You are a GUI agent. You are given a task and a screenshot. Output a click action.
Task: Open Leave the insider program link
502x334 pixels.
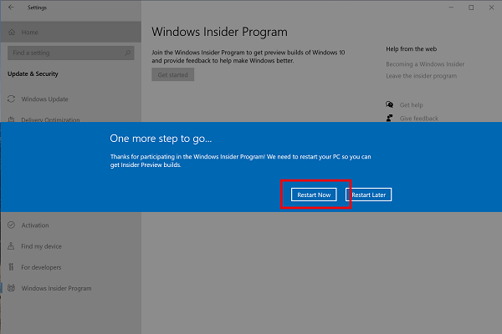(x=422, y=76)
